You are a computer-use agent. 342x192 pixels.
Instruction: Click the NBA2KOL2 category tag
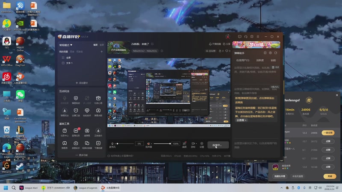[x=145, y=51]
